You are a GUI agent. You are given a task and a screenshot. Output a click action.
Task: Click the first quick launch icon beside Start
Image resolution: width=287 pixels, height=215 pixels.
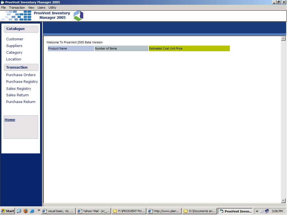pos(19,211)
